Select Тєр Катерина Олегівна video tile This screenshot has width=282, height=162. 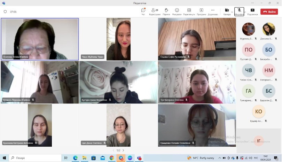197,82
